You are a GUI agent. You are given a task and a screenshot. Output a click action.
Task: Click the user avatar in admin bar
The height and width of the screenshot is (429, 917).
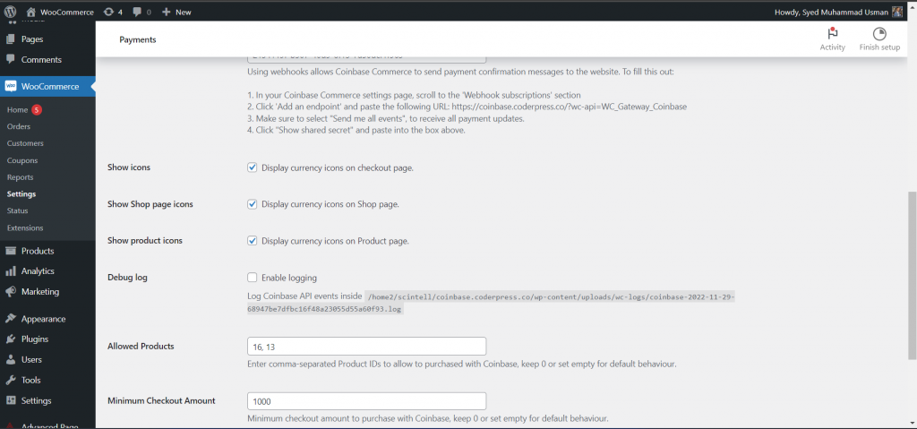click(897, 13)
